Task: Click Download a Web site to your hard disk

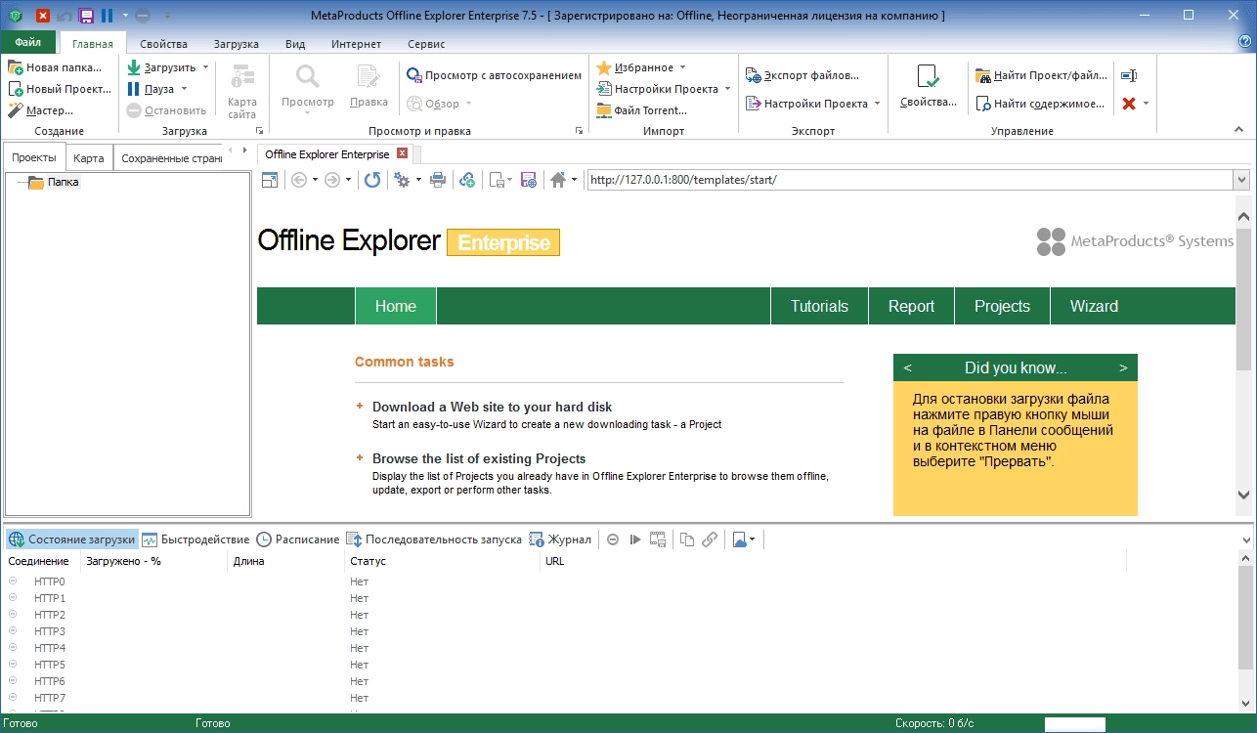Action: (492, 407)
